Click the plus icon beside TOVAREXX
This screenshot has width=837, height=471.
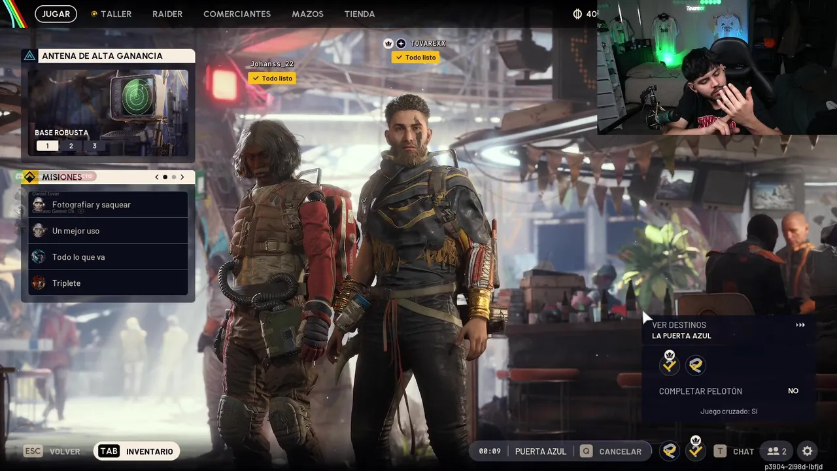[401, 43]
